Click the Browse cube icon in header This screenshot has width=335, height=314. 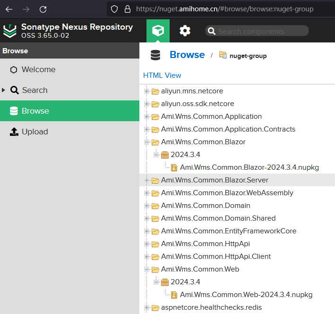pos(158,31)
